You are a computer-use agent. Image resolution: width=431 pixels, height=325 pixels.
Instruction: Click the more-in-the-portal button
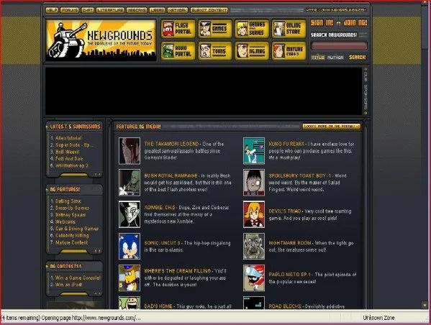click(331, 127)
